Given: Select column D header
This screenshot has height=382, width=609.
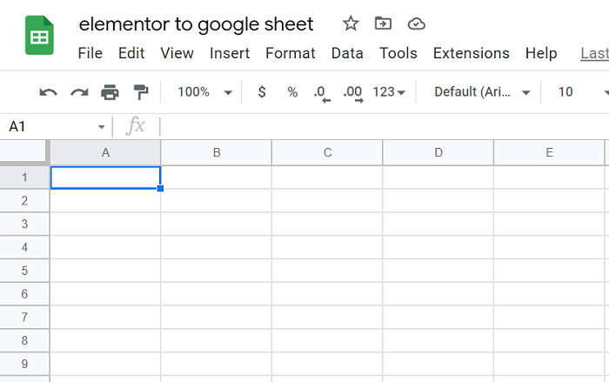Looking at the screenshot, I should pyautogui.click(x=438, y=153).
